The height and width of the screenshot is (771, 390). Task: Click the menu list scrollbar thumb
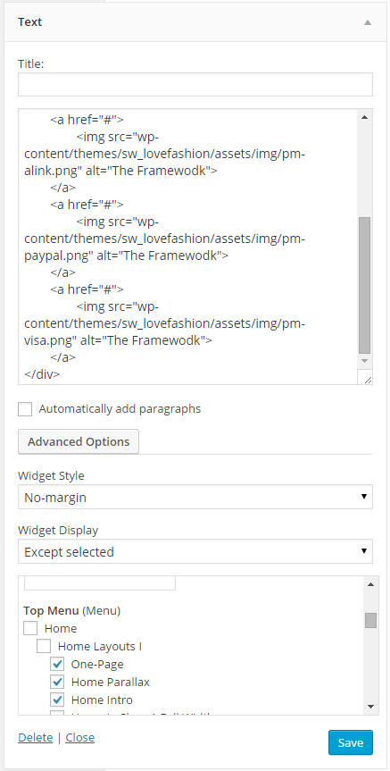tap(371, 620)
